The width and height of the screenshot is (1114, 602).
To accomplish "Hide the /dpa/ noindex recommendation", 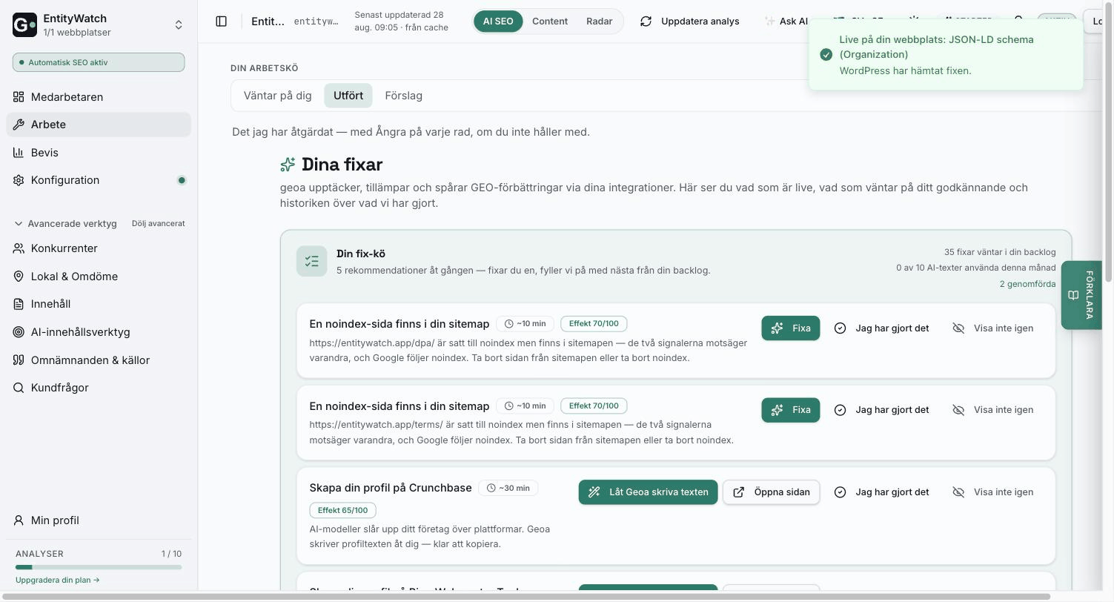I will pyautogui.click(x=993, y=328).
